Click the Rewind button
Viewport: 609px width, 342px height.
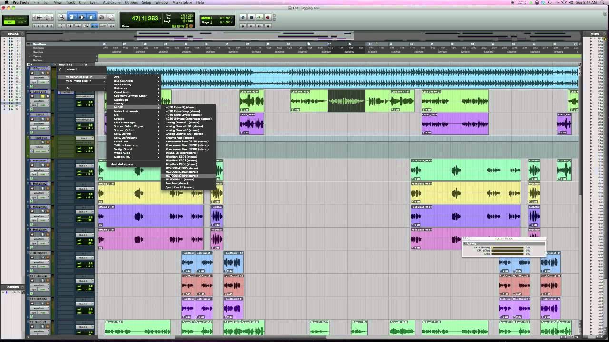click(251, 26)
